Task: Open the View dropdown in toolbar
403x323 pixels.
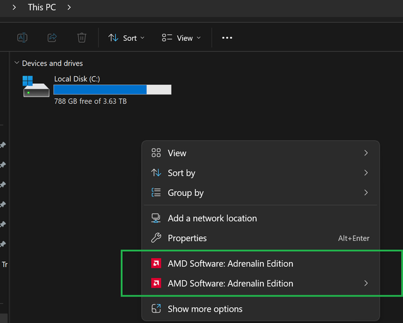Action: (181, 38)
